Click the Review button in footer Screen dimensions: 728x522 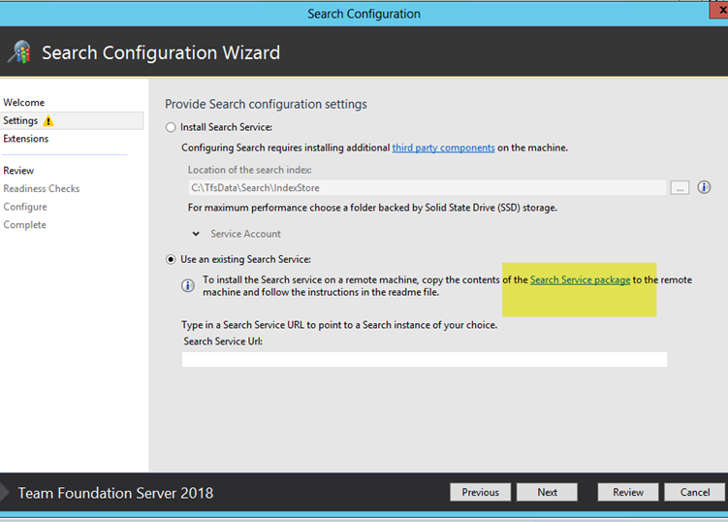(x=628, y=492)
